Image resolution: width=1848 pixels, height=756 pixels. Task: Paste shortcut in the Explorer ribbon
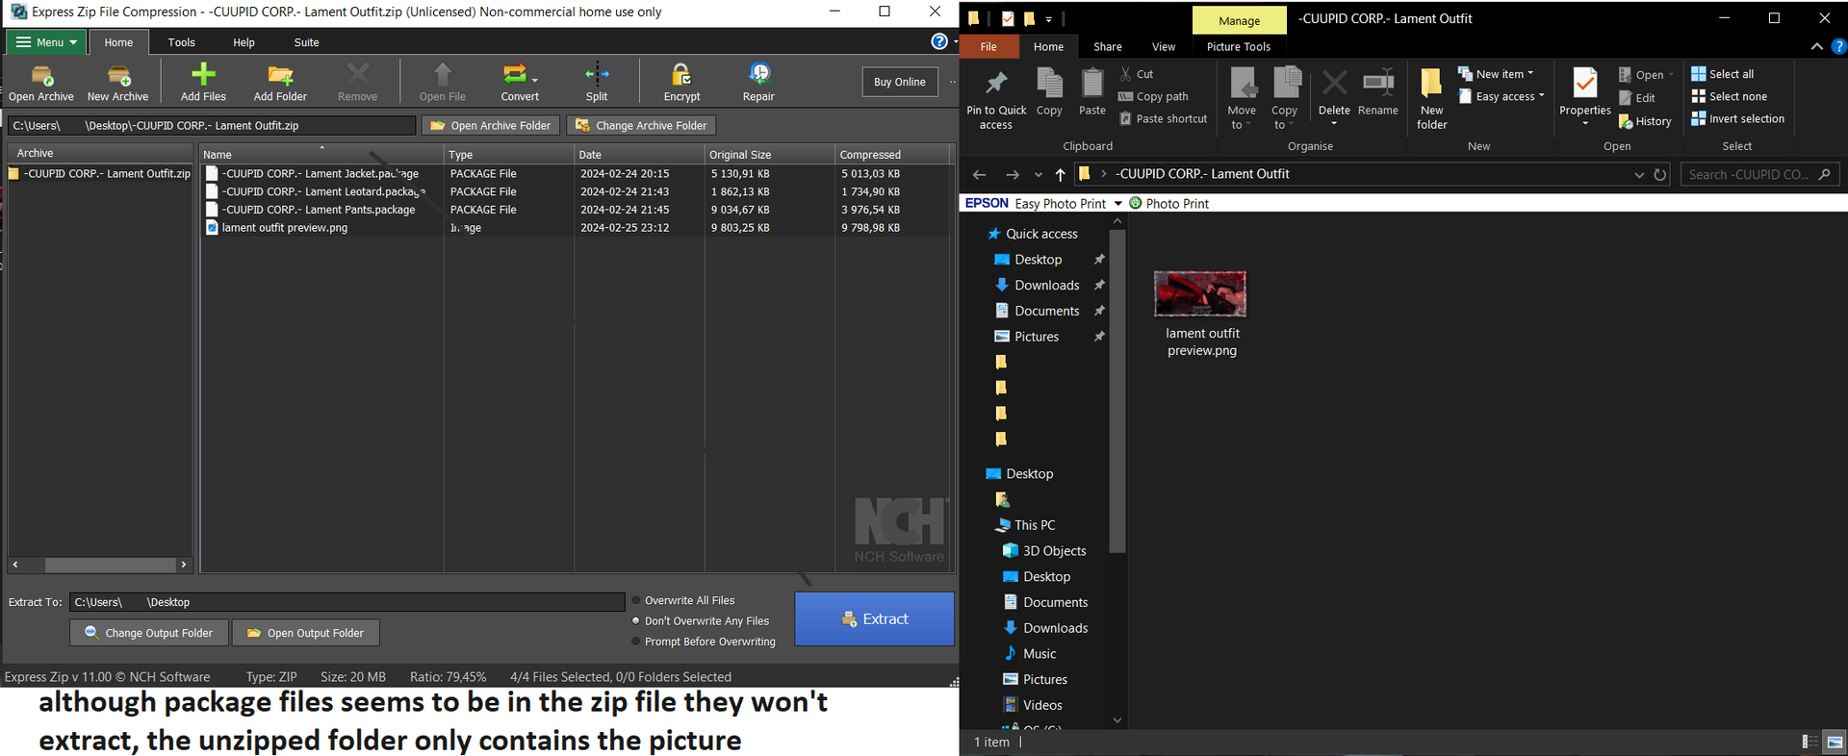[1163, 118]
